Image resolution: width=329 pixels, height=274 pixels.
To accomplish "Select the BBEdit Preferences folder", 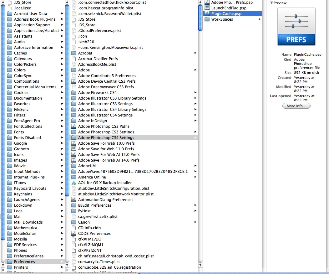I will point(94,205).
